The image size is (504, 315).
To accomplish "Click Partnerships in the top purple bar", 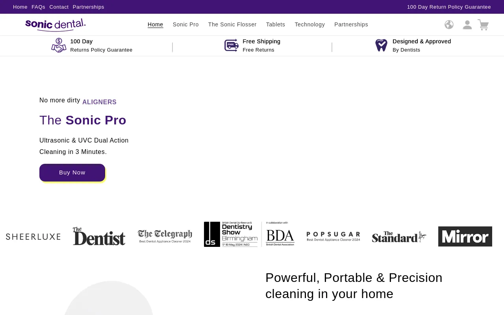I will [88, 7].
